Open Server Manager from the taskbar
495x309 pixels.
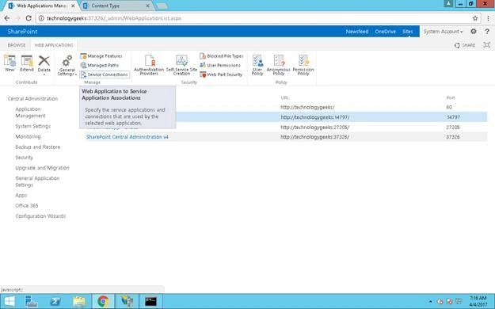pos(31,301)
